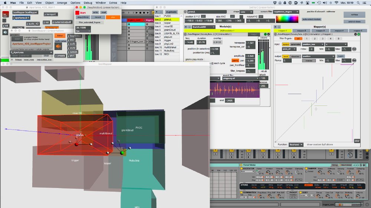Click the plus icon beside Mapper(s) header
The height and width of the screenshot is (208, 371).
[x=275, y=27]
